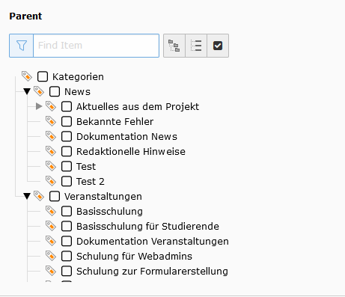Enable the Schulung zur Formularerstellung checkbox

coord(67,271)
